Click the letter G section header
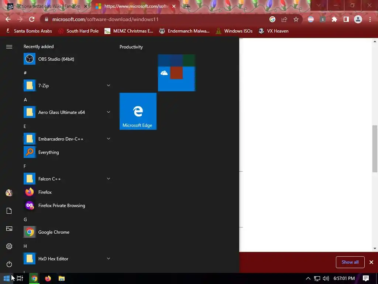The image size is (378, 284). 25,220
